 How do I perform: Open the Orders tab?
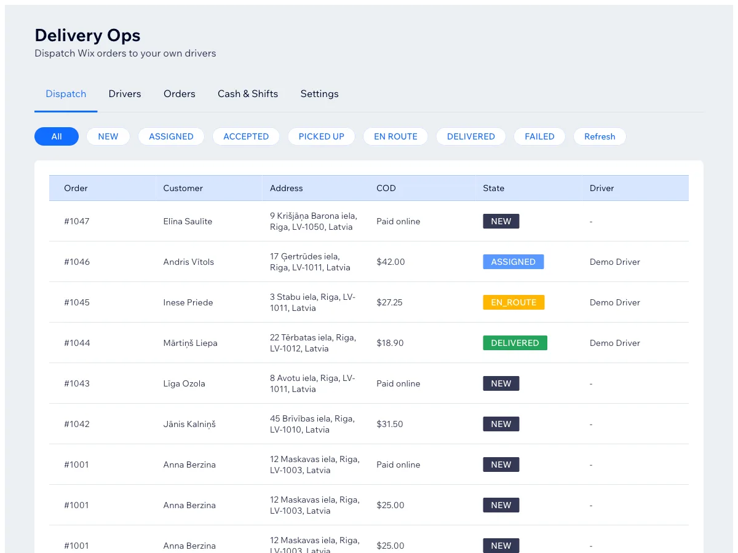coord(180,94)
